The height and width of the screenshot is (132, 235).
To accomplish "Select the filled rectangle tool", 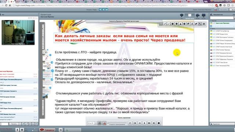I will (x=173, y=24).
